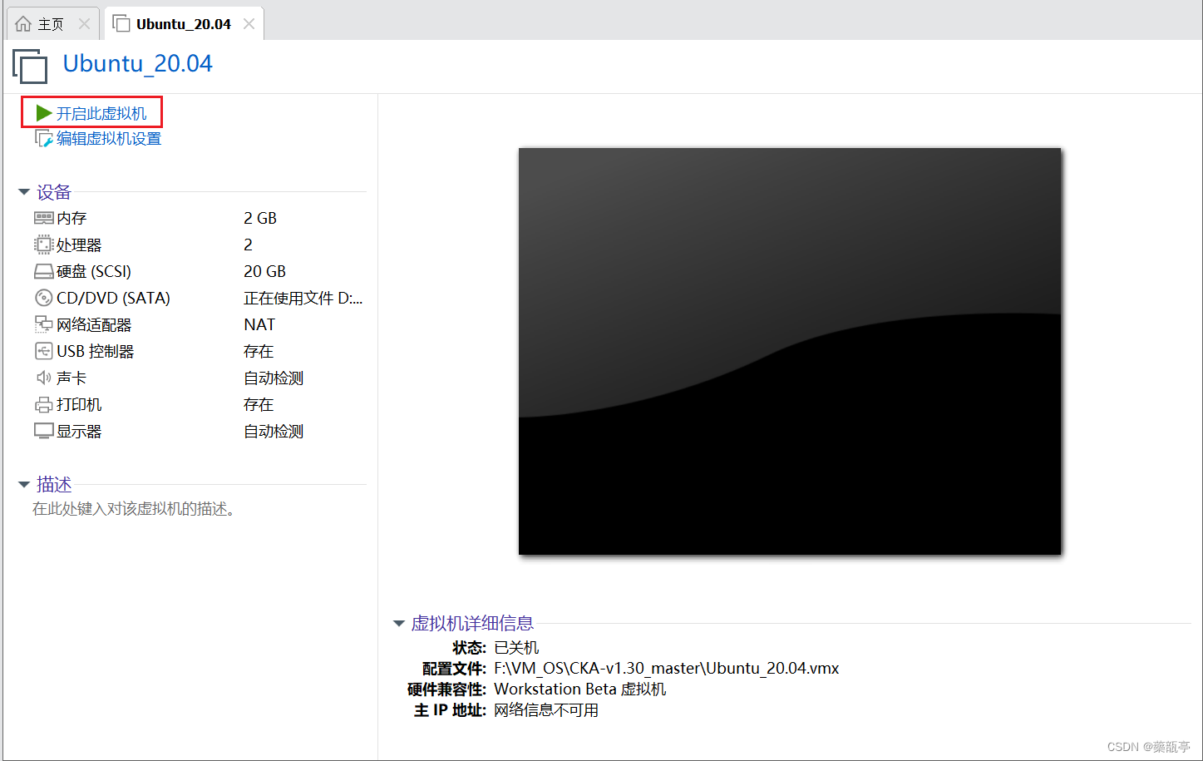Viewport: 1203px width, 761px height.
Task: Click the VM icon beside Ubuntu_20.04 title
Action: point(29,66)
